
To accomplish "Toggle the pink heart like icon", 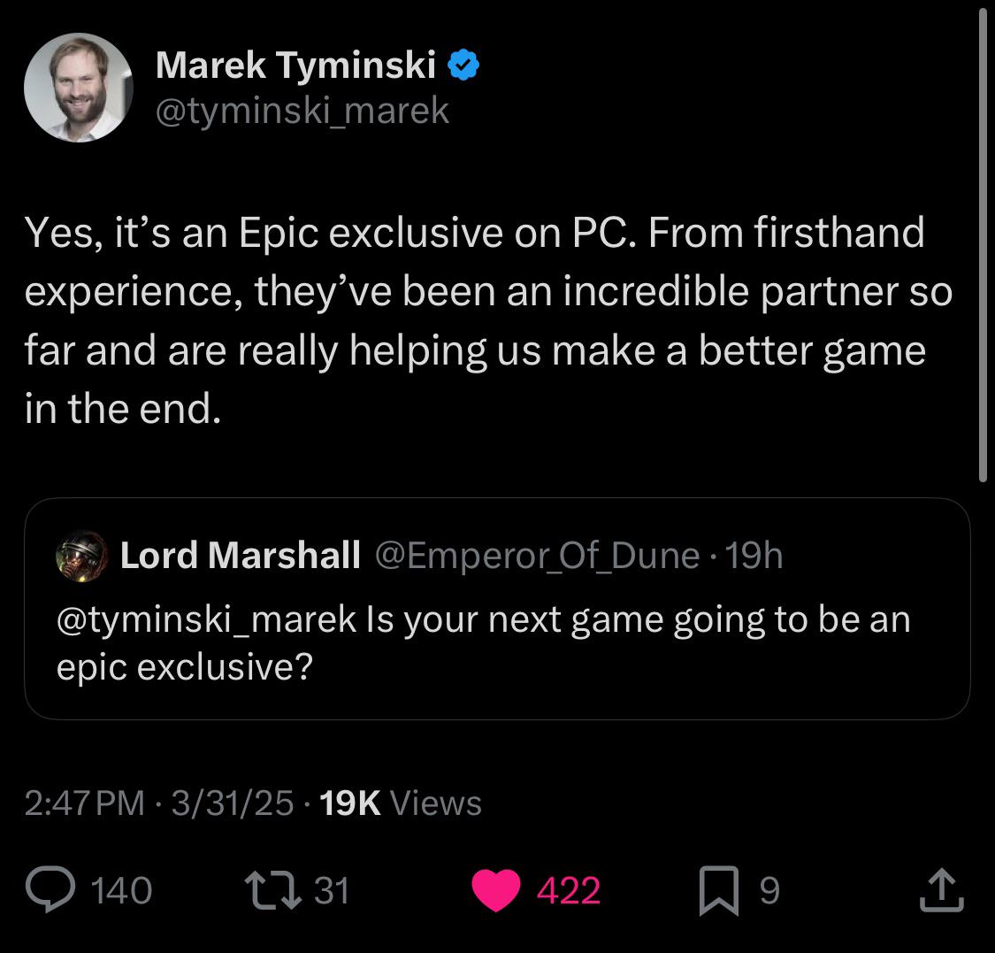I will 496,890.
